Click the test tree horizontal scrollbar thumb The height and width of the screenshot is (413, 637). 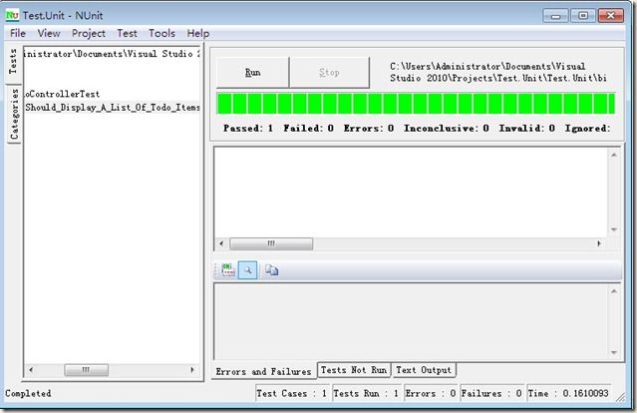[x=86, y=370]
